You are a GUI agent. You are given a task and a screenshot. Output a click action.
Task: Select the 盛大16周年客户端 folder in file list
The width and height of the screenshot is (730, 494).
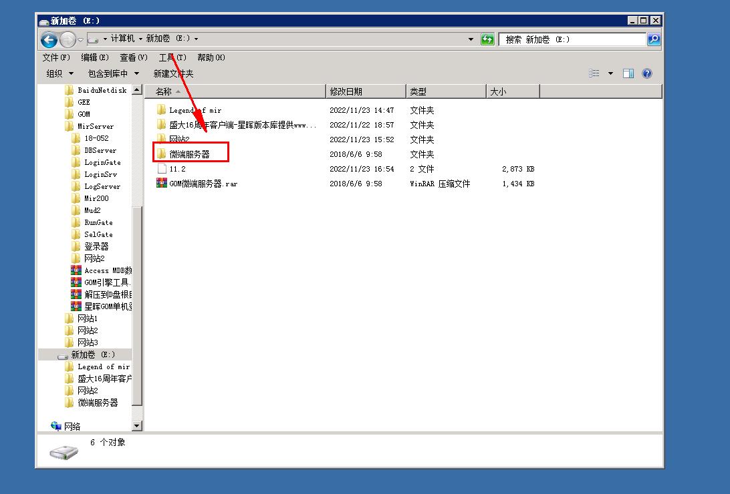coord(237,125)
